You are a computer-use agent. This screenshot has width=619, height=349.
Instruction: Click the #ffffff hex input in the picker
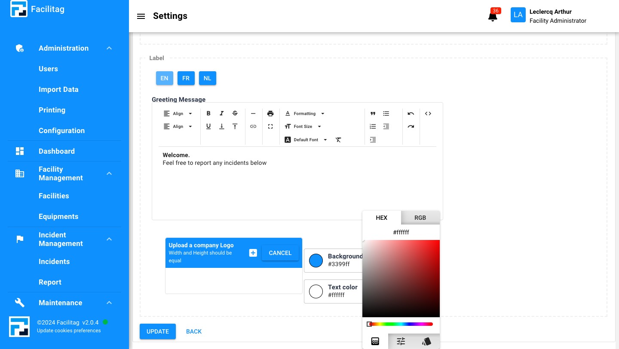[x=401, y=232]
